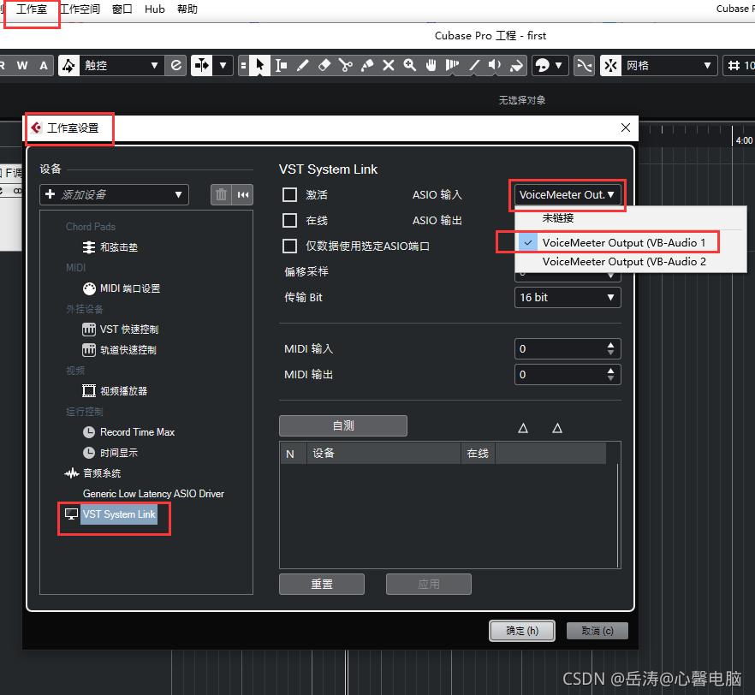Open the ASIO 输入 VoiceMeeter dropdown
The height and width of the screenshot is (695, 755).
click(568, 195)
